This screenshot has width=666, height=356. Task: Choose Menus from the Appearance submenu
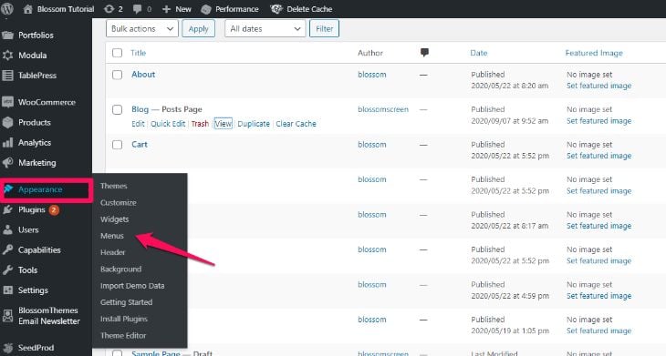[112, 236]
